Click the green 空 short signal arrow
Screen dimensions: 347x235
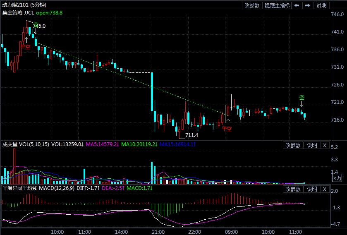(302, 98)
